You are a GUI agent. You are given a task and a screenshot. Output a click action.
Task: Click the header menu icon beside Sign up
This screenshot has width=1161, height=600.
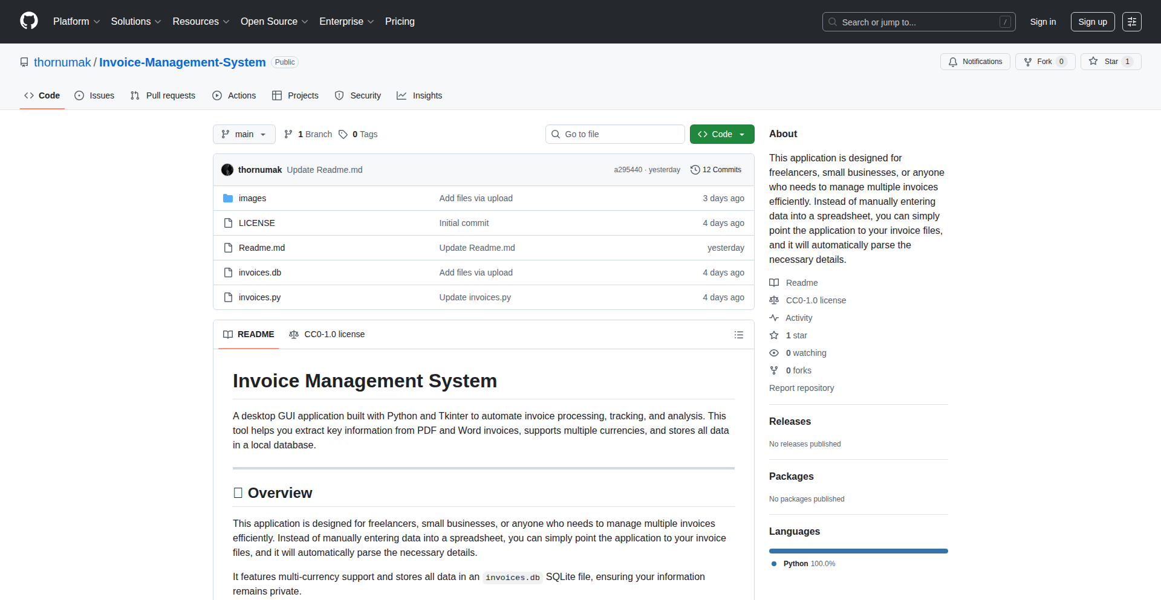1131,22
